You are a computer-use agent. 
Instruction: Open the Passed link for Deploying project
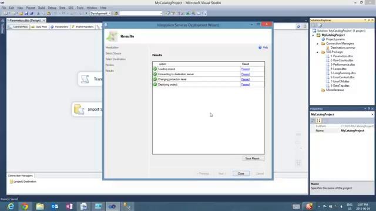coord(246,84)
